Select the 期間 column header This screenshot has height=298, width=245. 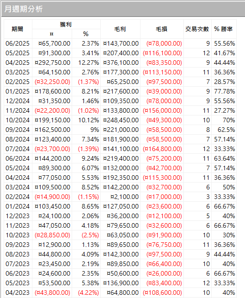click(x=18, y=29)
